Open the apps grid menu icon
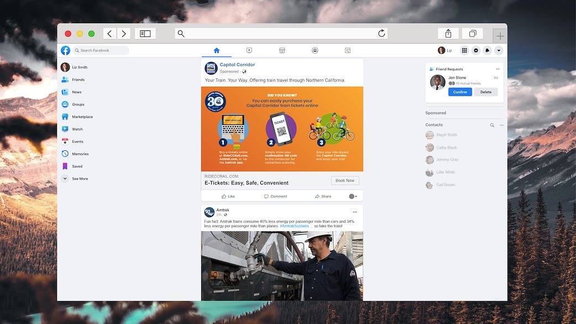The image size is (576, 324). [x=464, y=50]
